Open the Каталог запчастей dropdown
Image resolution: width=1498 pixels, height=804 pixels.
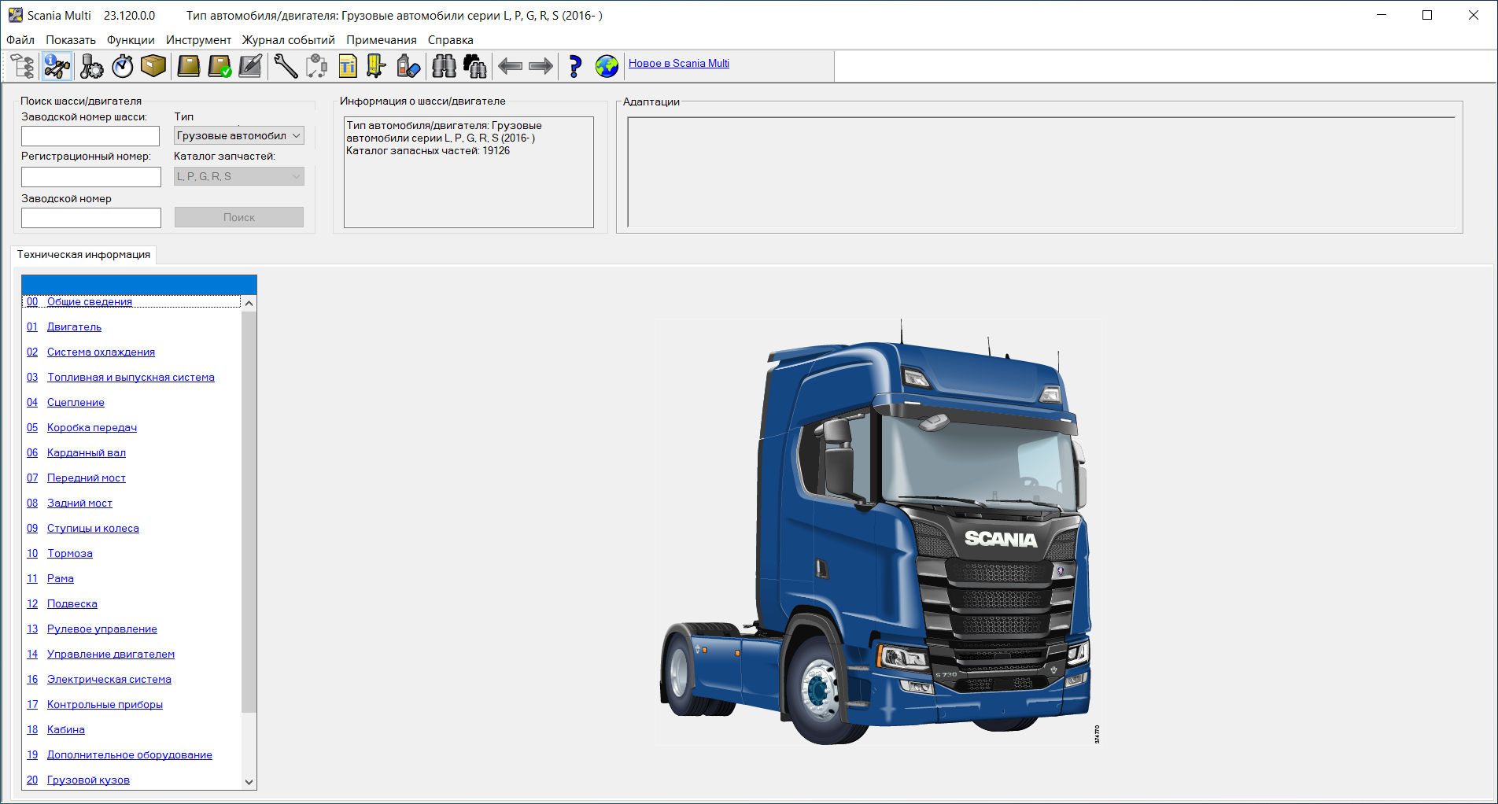[x=238, y=177]
